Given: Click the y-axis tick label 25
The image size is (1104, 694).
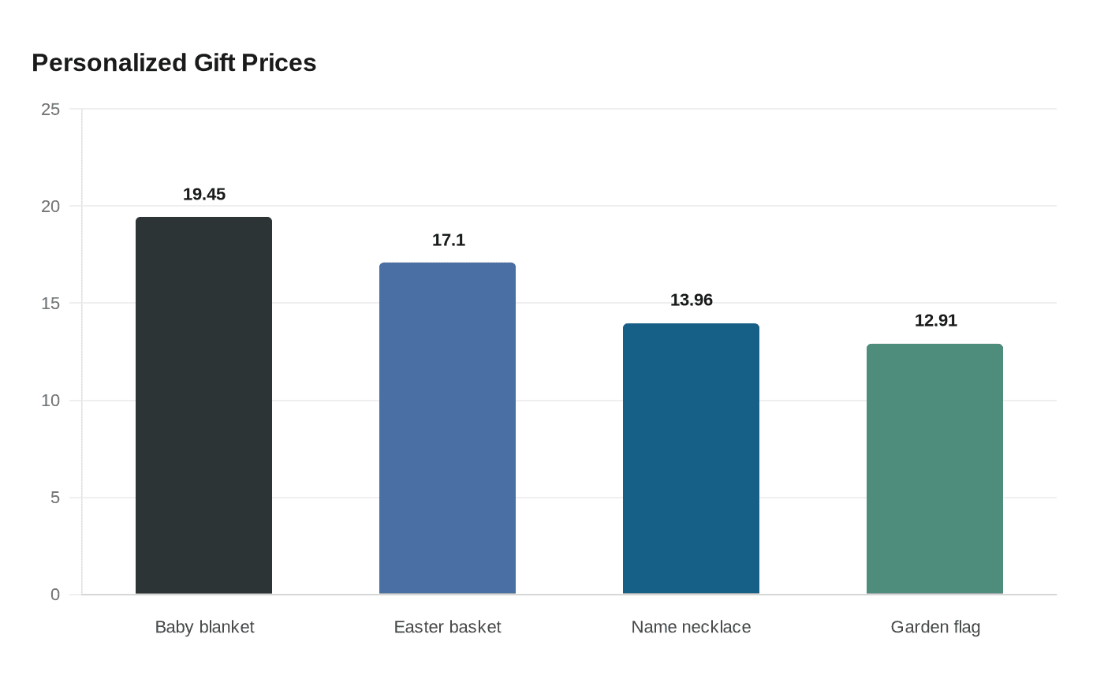Looking at the screenshot, I should coord(50,109).
